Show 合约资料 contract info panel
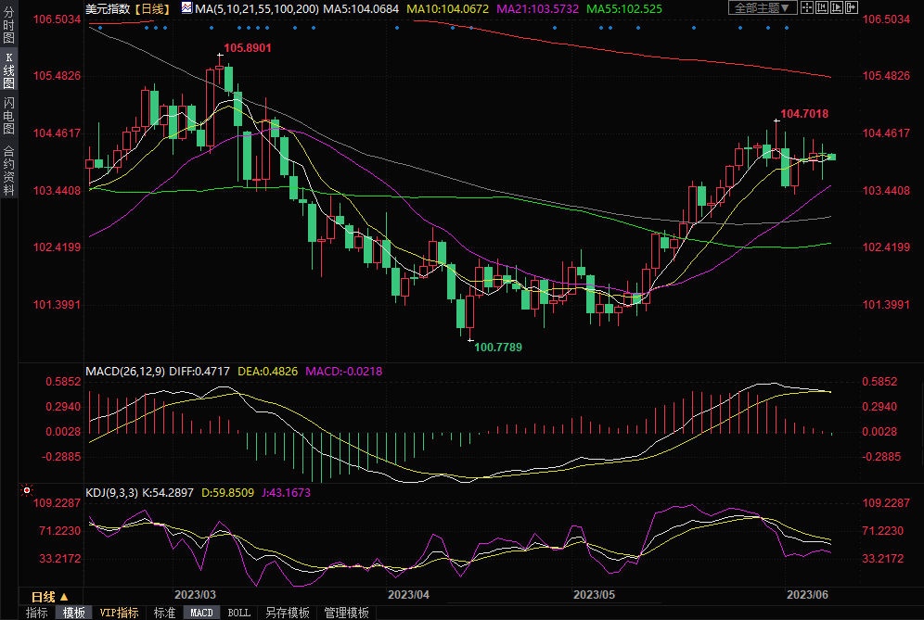The height and width of the screenshot is (620, 924). [8, 170]
